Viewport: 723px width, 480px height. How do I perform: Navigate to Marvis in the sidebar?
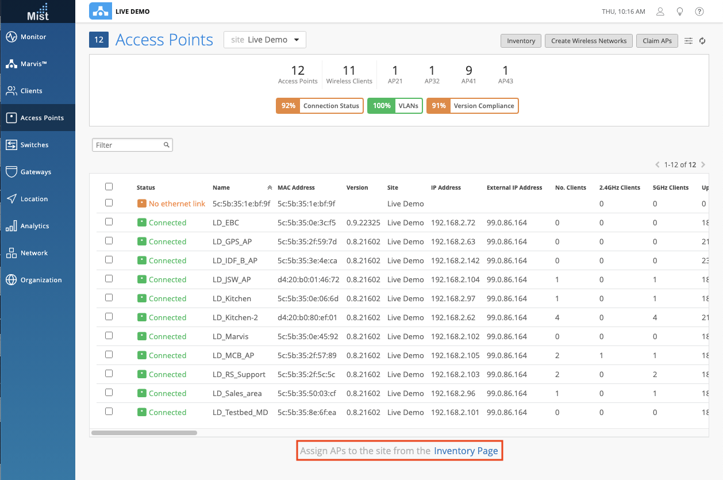[x=33, y=64]
